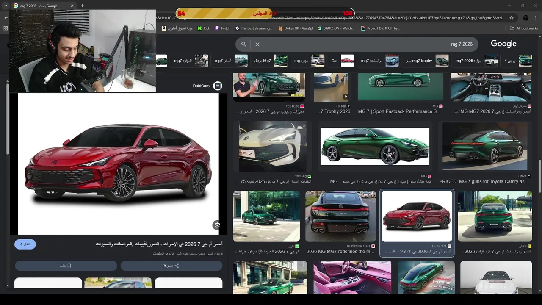Viewport: 542px width, 305px height.
Task: Open YouTube result with man and green car
Action: [269, 87]
